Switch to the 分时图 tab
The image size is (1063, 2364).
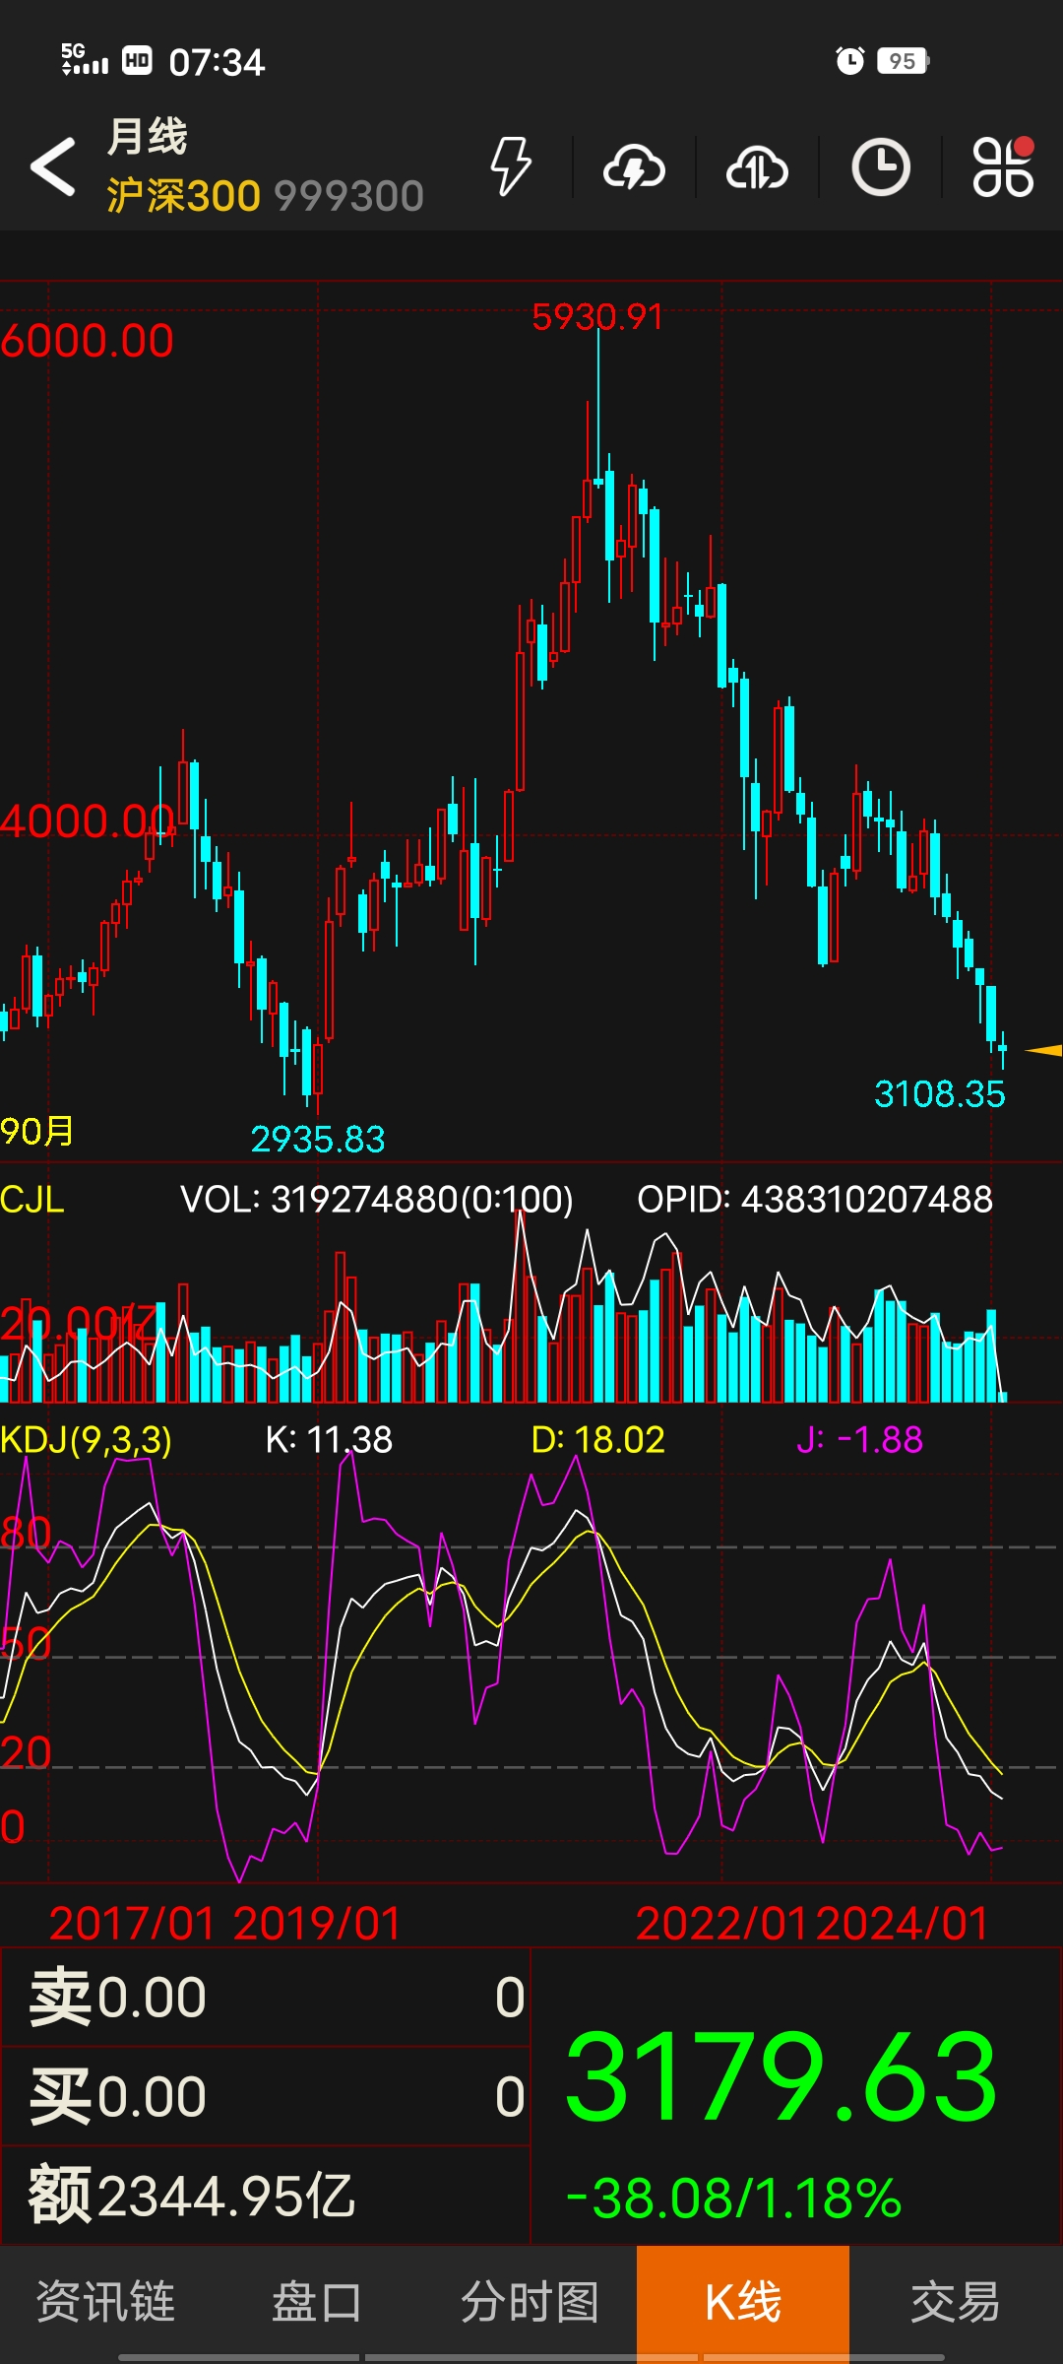click(x=531, y=2302)
